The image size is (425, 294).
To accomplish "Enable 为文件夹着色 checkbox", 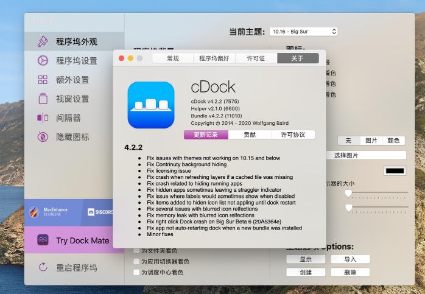I will click(136, 251).
